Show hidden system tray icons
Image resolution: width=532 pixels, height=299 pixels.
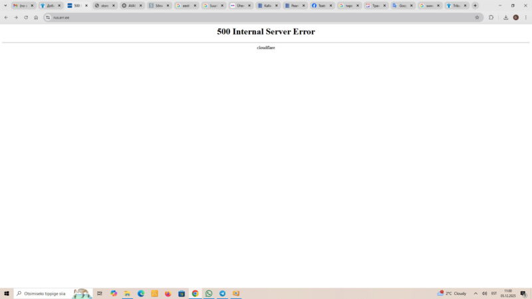tap(475, 293)
